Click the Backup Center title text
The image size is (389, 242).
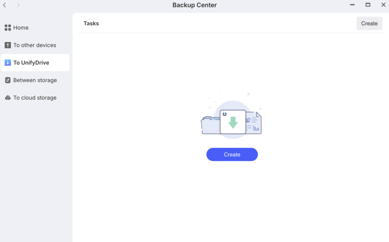pos(194,5)
